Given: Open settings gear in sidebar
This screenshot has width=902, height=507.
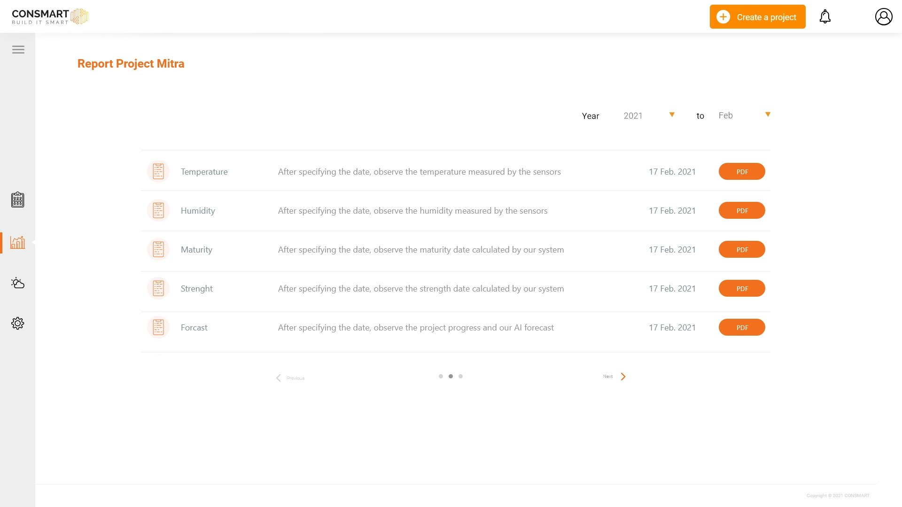Looking at the screenshot, I should pos(18,323).
